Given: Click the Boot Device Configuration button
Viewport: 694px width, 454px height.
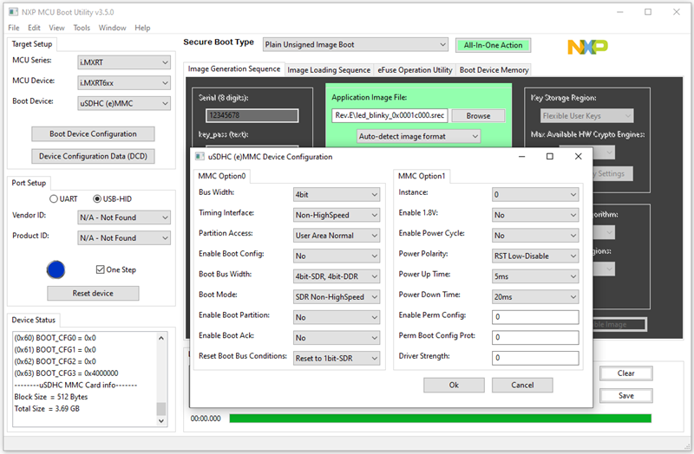Looking at the screenshot, I should [93, 134].
